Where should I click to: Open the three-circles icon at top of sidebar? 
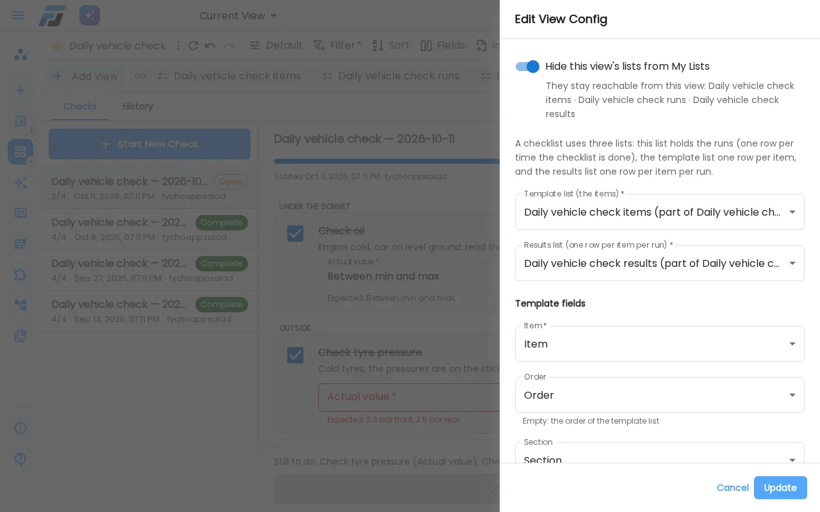pos(20,54)
